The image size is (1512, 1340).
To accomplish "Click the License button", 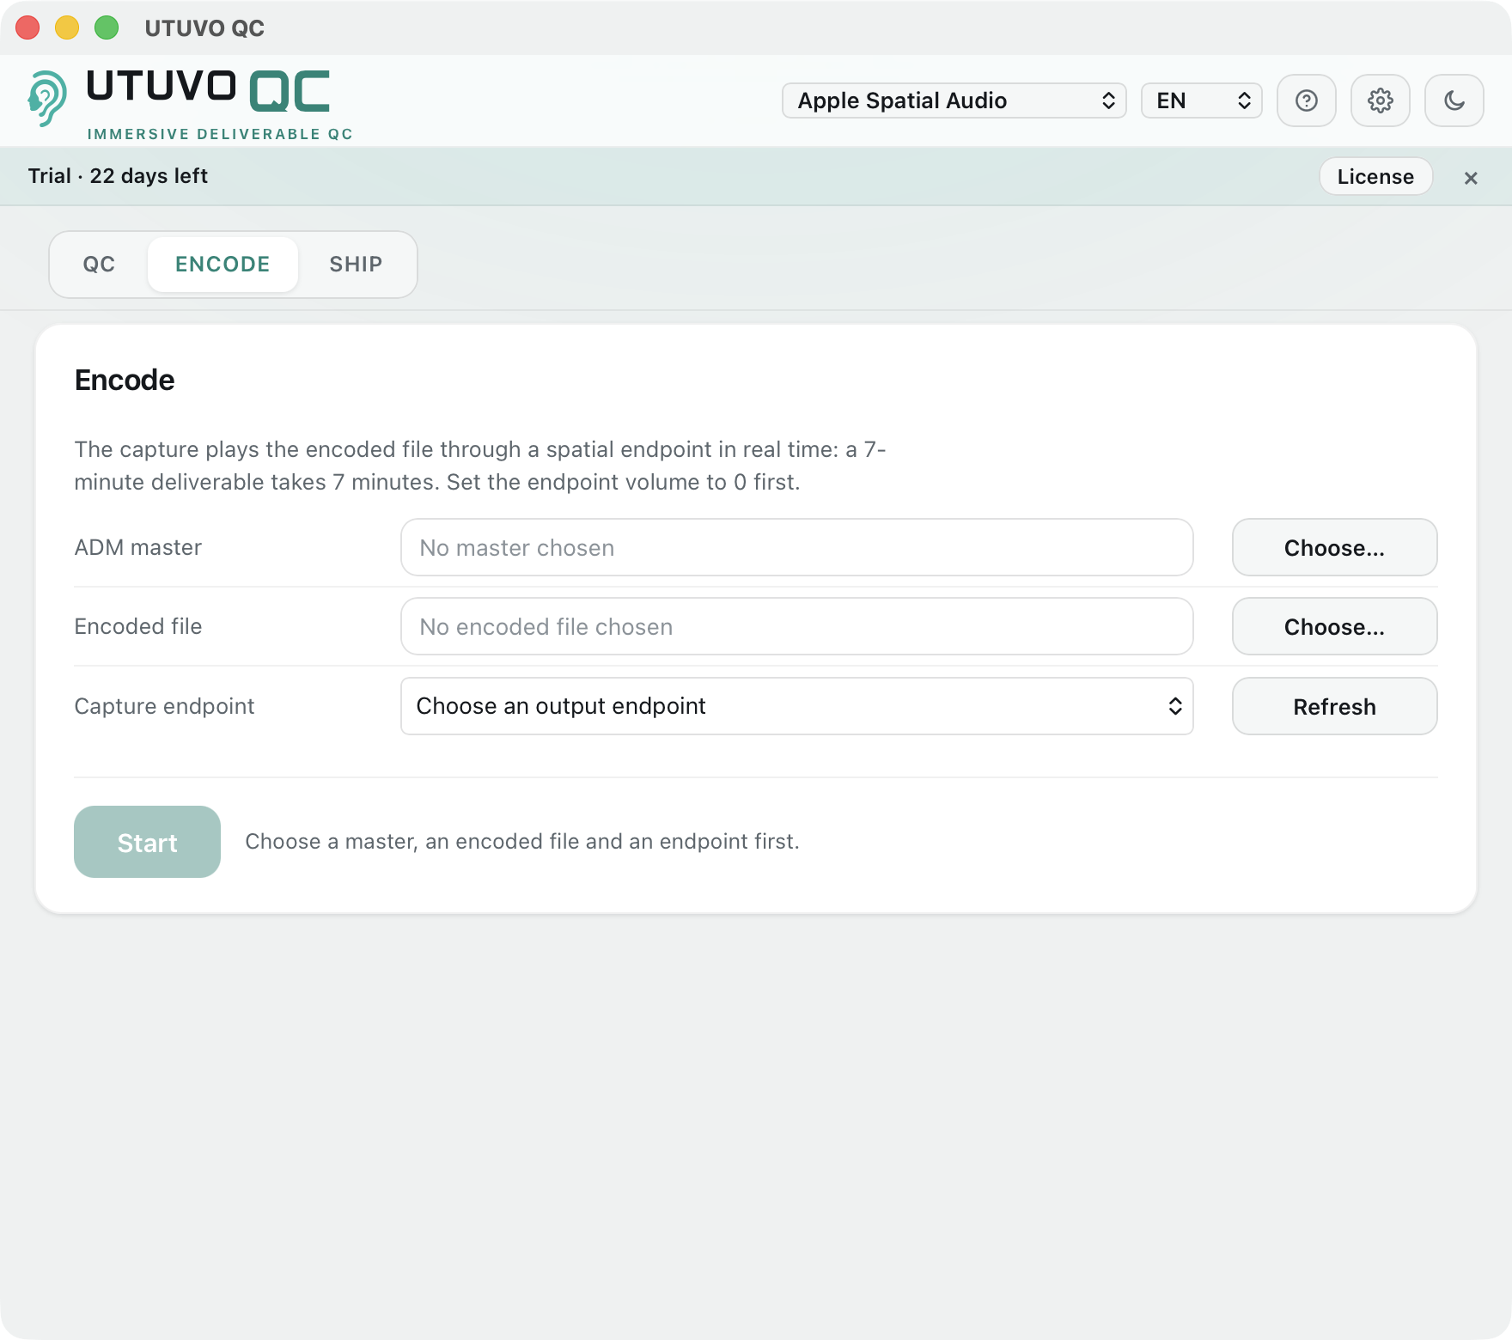I will click(1375, 176).
